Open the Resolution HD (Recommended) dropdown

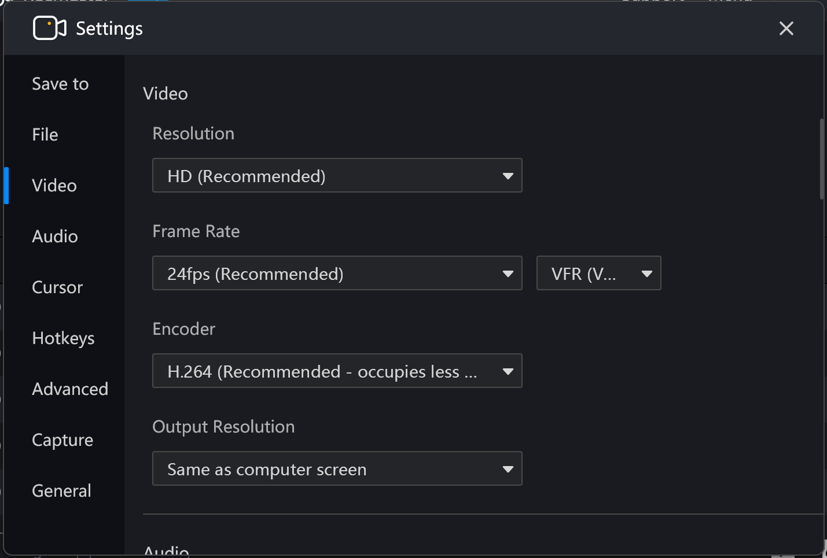tap(337, 175)
